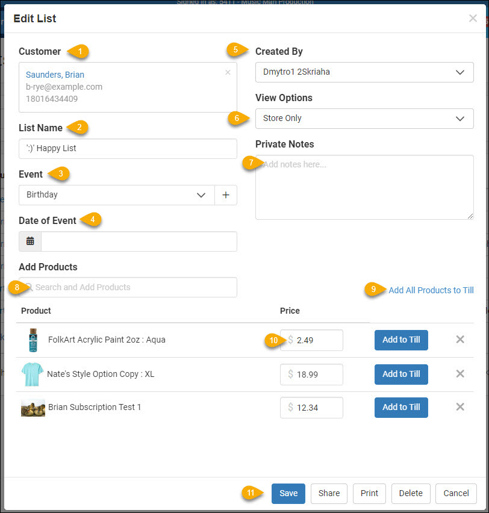Click the price field showing 2.49
The image size is (489, 513).
[311, 340]
